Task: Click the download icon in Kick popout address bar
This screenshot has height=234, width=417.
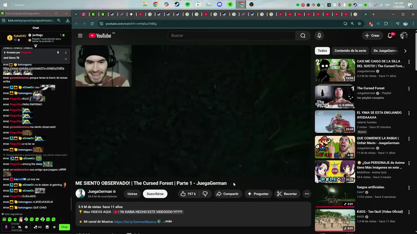Action: pos(68,20)
